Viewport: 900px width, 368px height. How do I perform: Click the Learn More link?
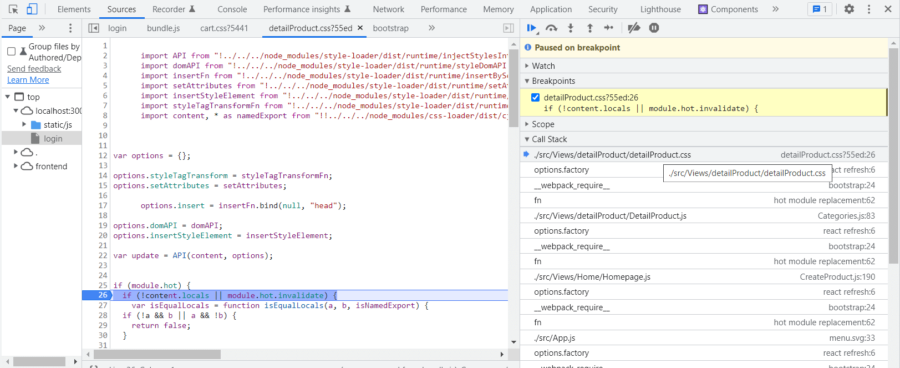coord(28,80)
